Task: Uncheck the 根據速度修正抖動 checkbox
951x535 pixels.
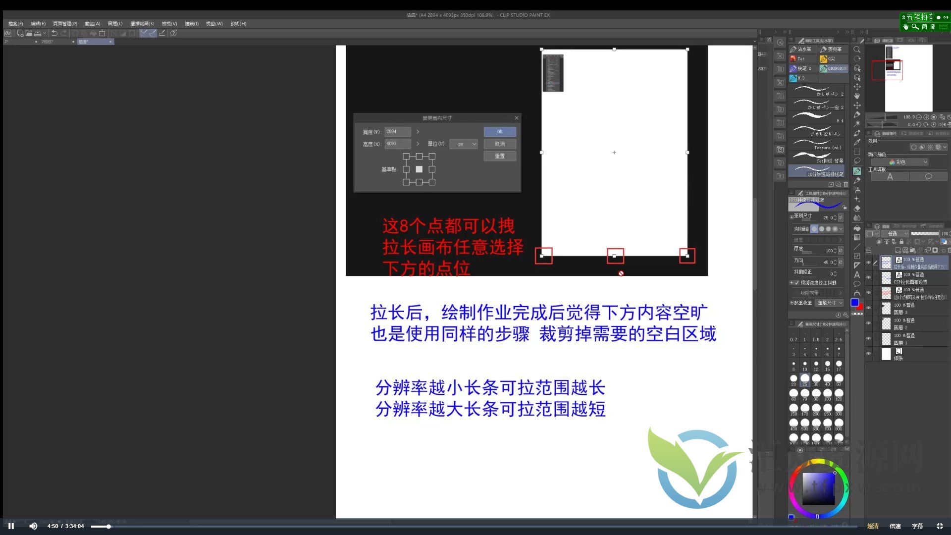Action: tap(796, 283)
